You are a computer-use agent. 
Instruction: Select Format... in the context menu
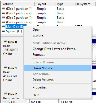click(58, 55)
